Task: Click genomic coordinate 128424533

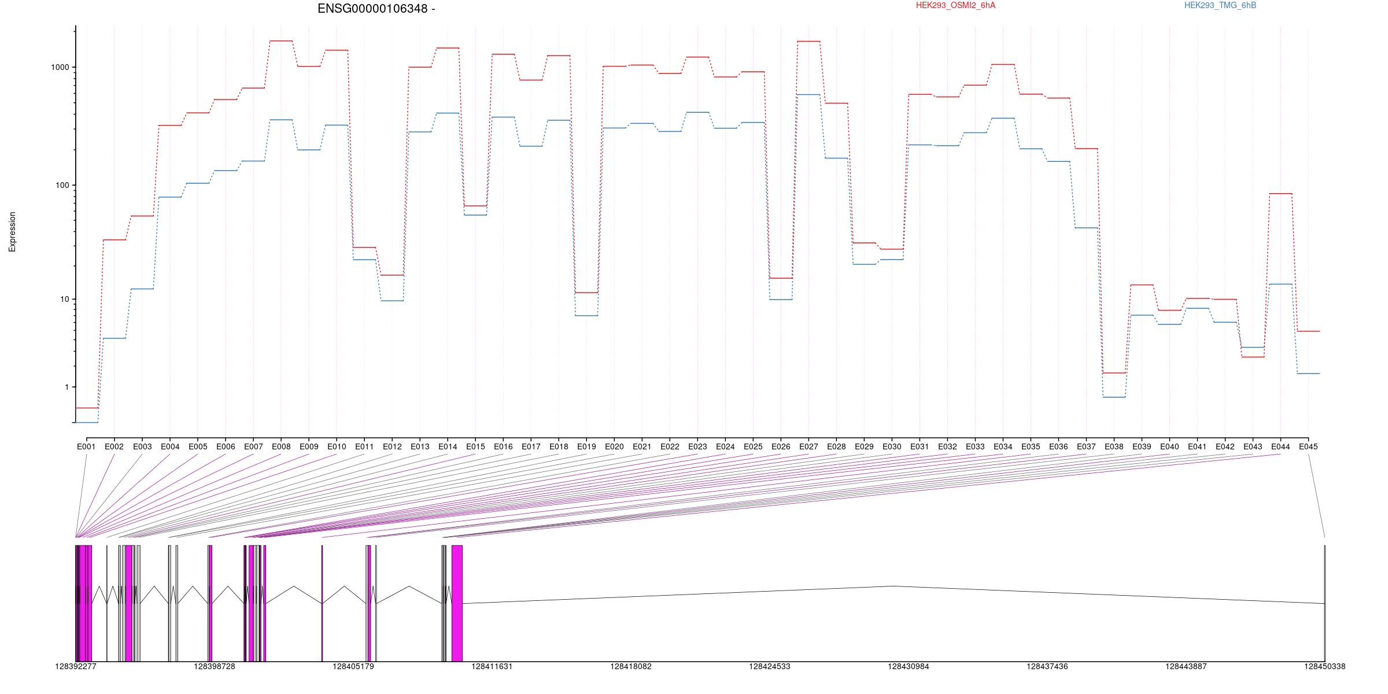Action: [x=770, y=666]
